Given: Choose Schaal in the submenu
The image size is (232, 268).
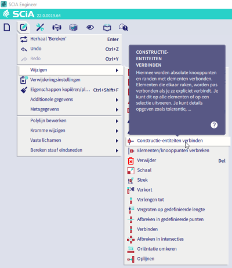Looking at the screenshot, I should (x=176, y=170).
